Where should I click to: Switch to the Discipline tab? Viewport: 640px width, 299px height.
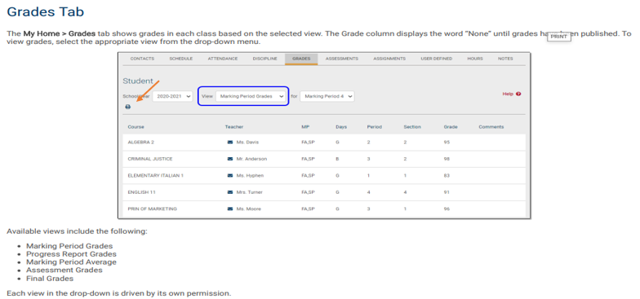click(x=264, y=59)
